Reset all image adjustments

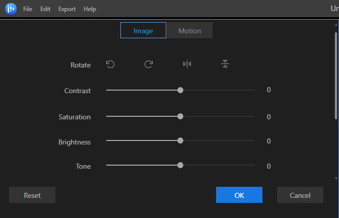pyautogui.click(x=32, y=195)
